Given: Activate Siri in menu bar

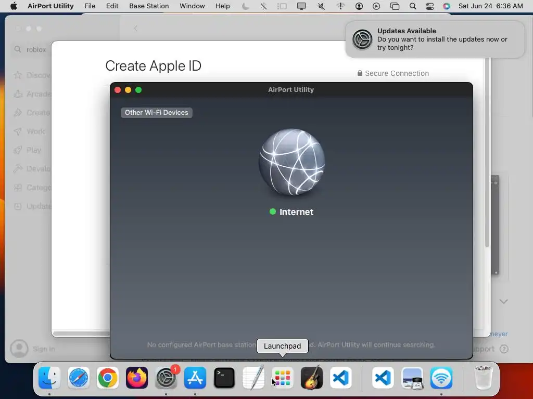Looking at the screenshot, I should tap(446, 6).
